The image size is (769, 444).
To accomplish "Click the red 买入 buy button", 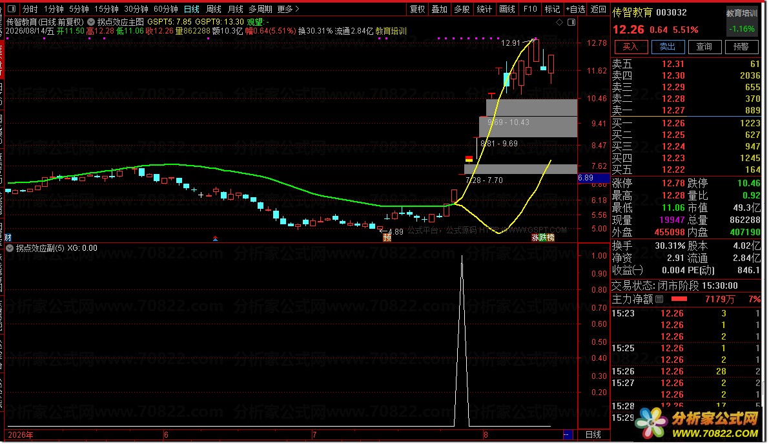I will (x=631, y=46).
